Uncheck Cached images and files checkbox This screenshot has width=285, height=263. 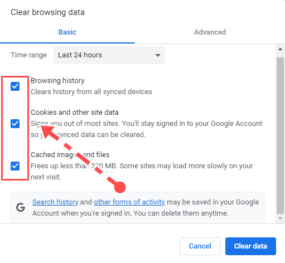(x=15, y=166)
